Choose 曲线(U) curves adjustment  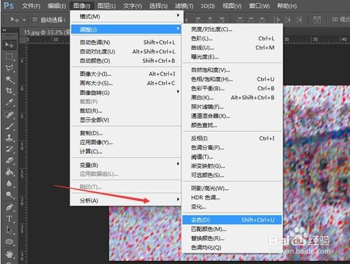(232, 48)
